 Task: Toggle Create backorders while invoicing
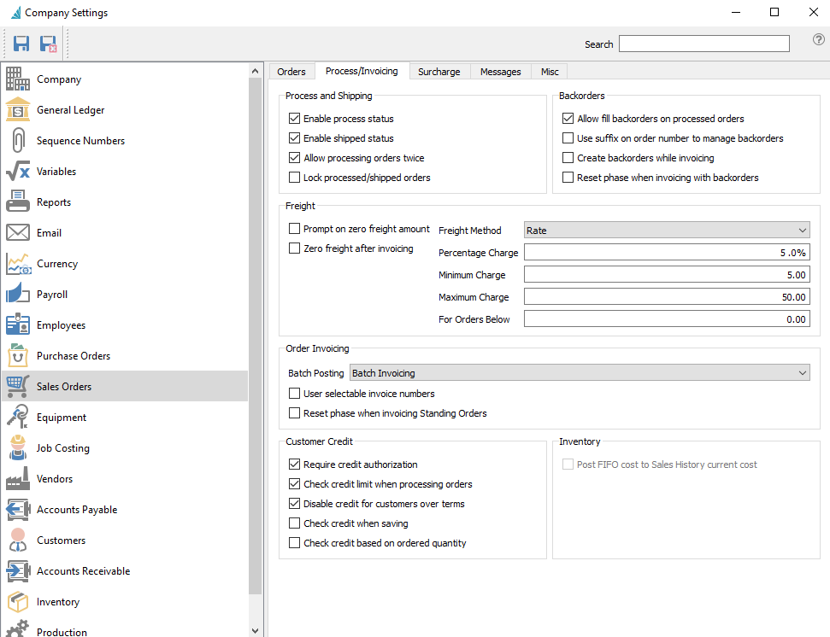pos(568,157)
